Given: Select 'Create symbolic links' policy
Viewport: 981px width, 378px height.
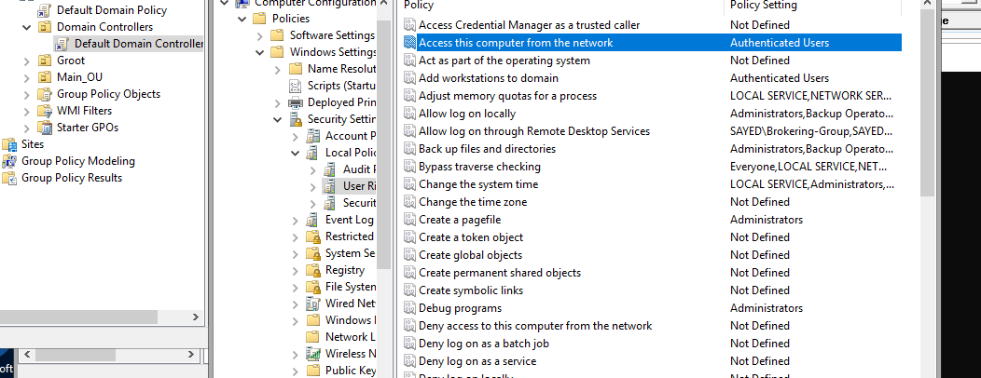Looking at the screenshot, I should pos(471,290).
